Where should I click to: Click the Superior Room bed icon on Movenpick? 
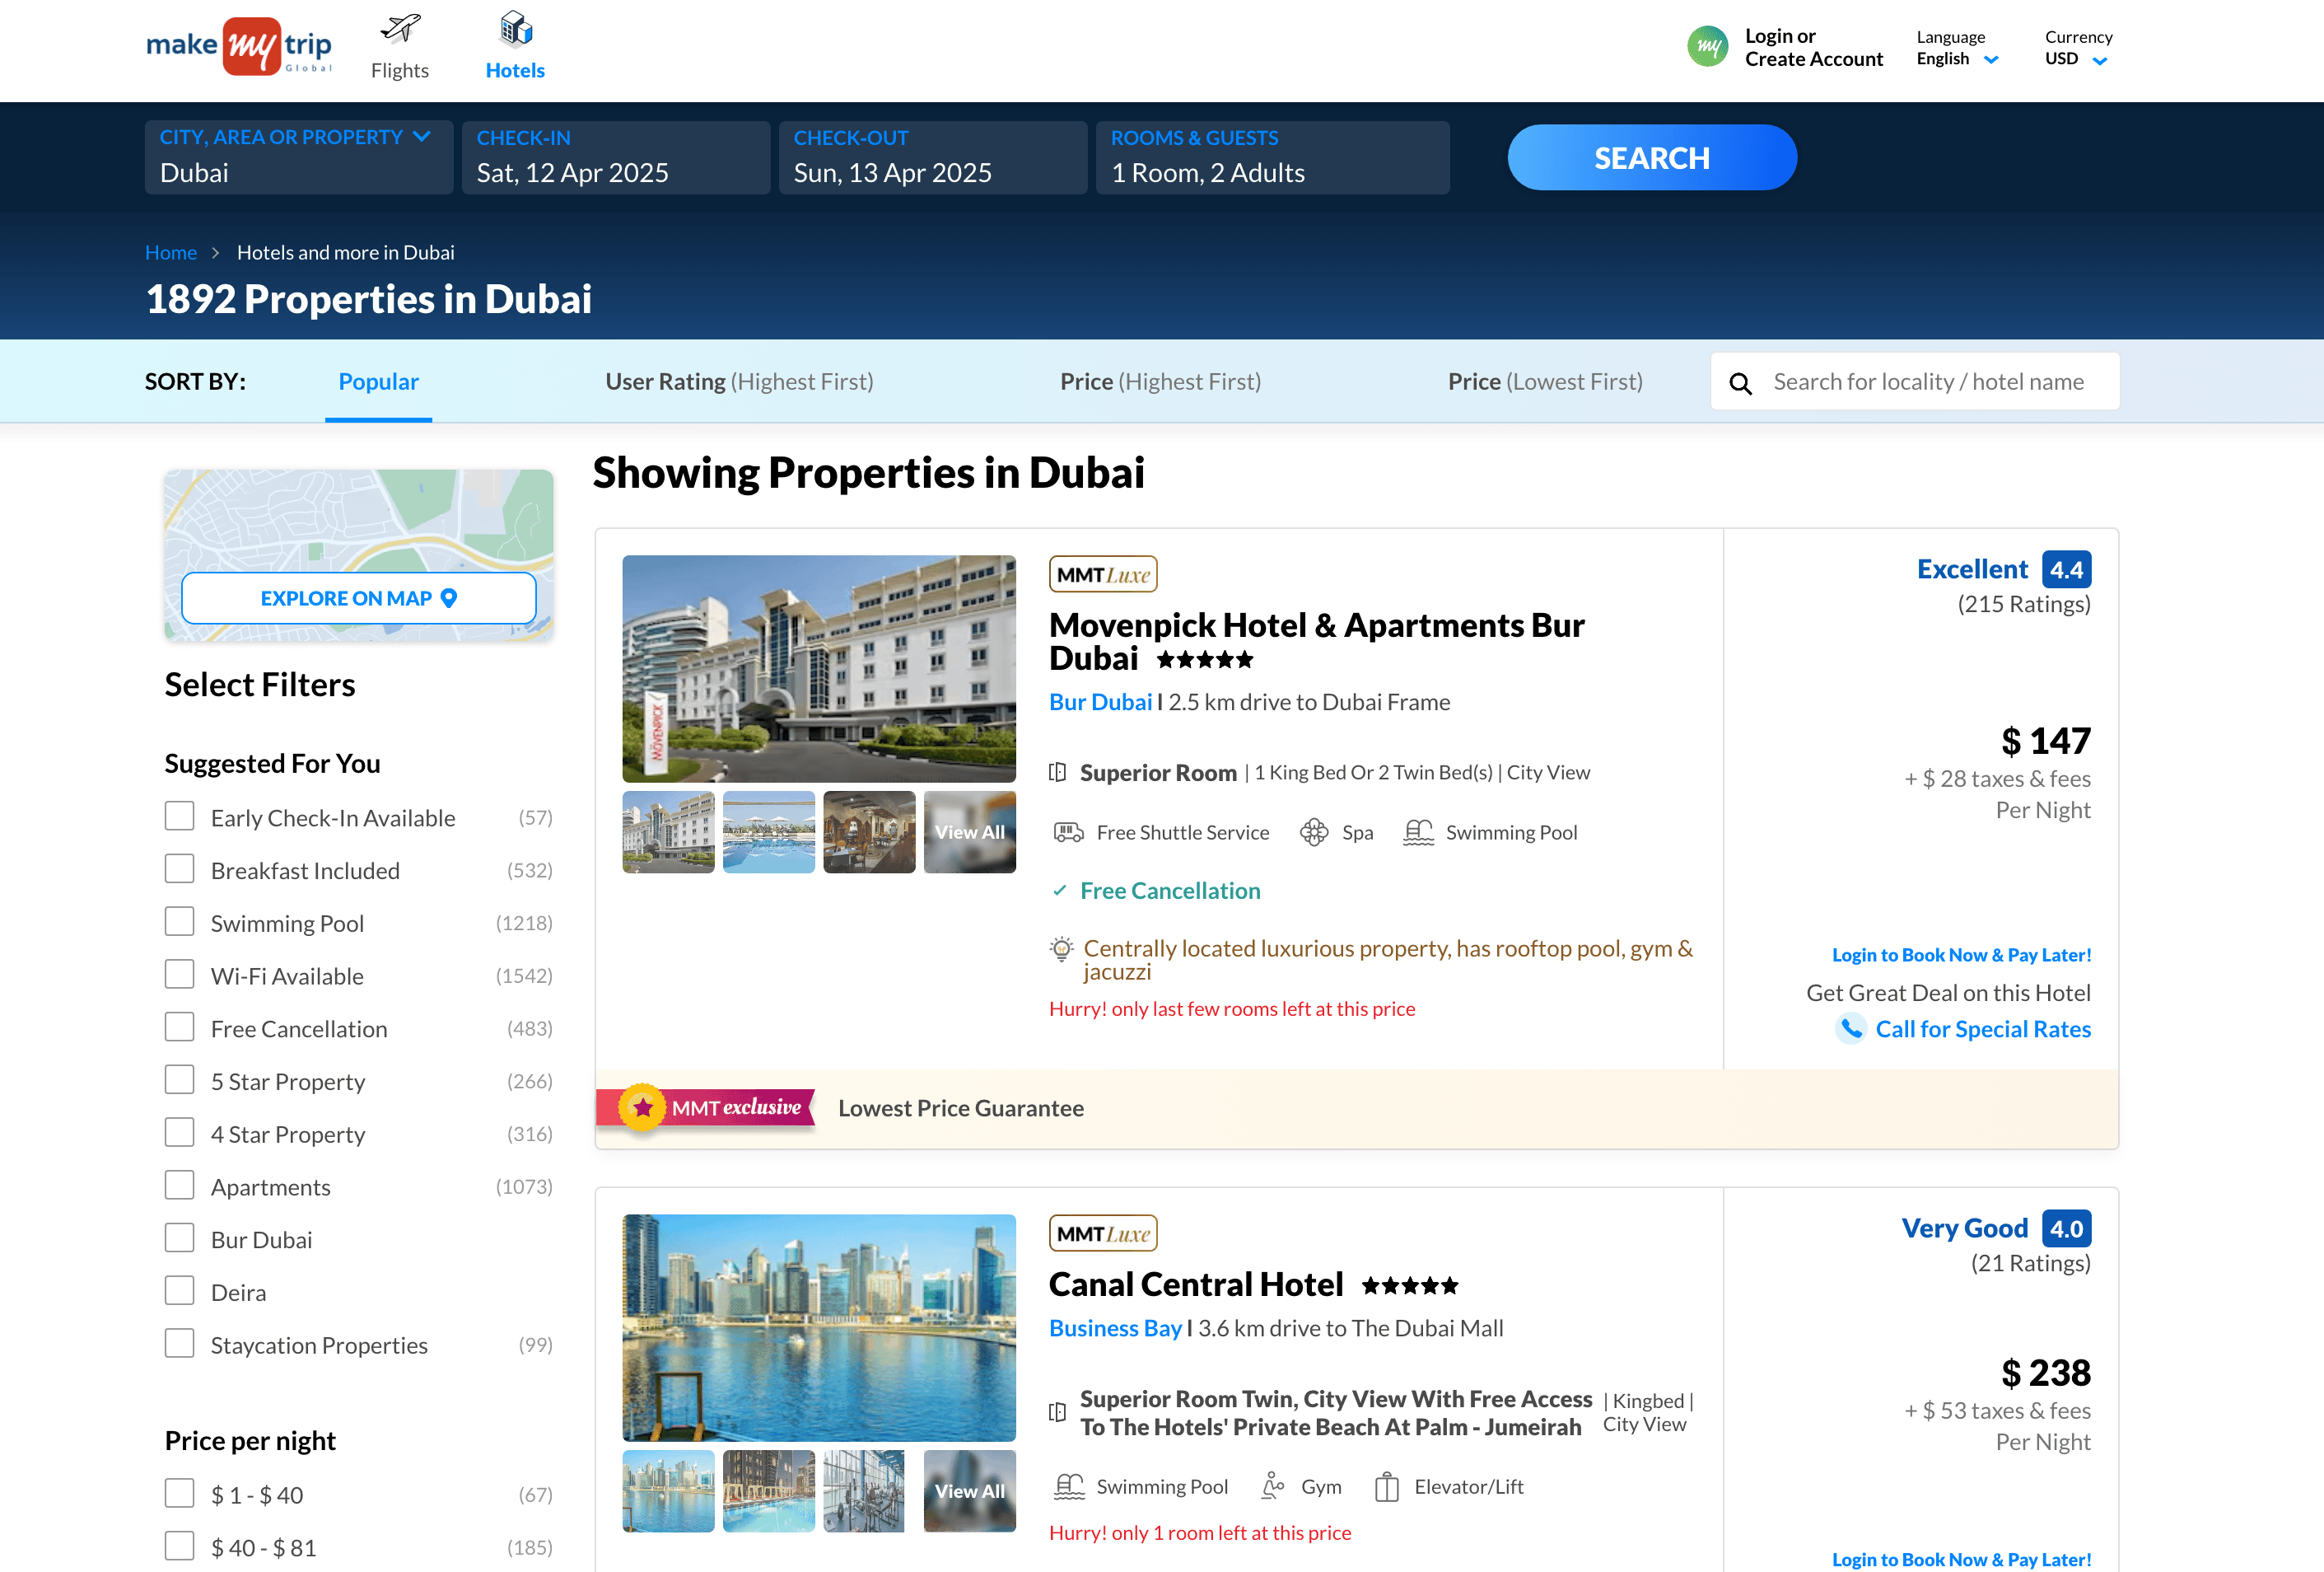(1057, 773)
